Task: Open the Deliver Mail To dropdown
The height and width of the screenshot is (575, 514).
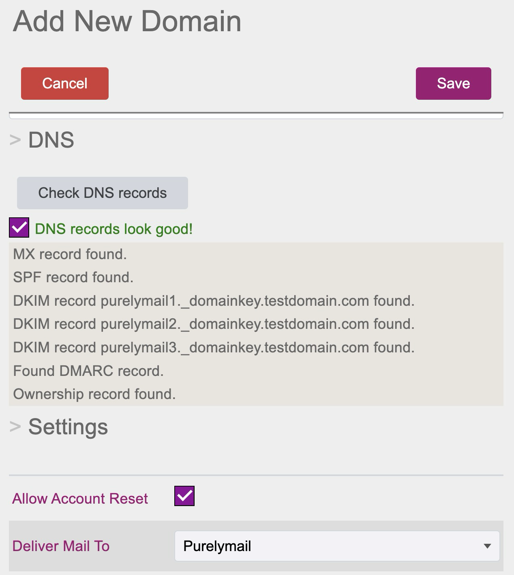Action: click(337, 546)
